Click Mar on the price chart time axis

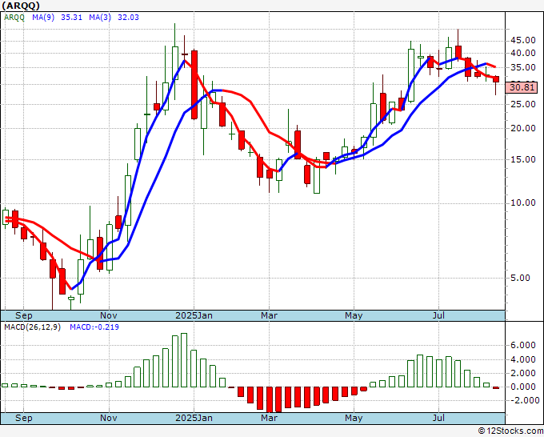pos(270,315)
